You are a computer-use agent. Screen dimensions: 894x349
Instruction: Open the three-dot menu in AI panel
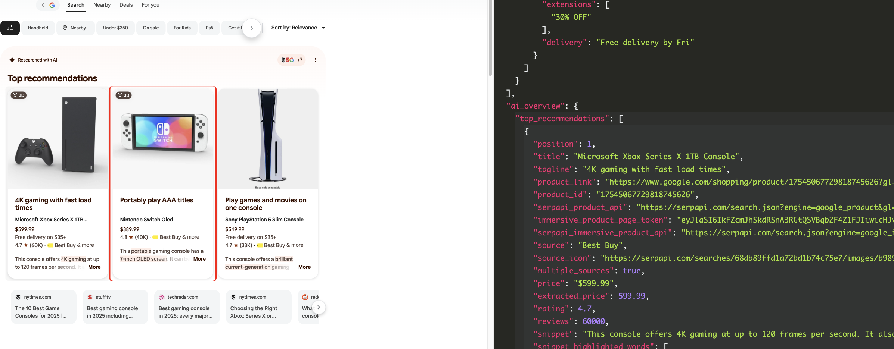[316, 60]
